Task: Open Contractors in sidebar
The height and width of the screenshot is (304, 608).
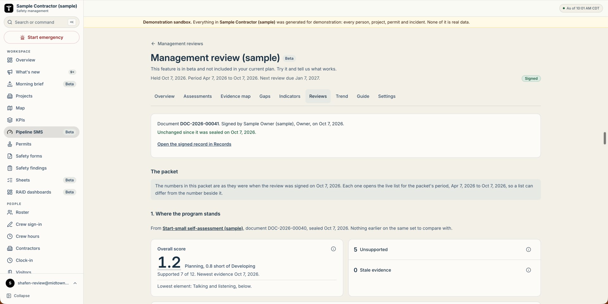Action: tap(41, 248)
